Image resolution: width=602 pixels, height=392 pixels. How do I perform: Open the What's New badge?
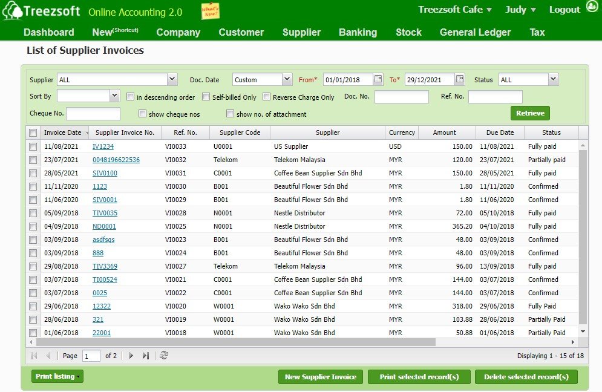click(211, 10)
